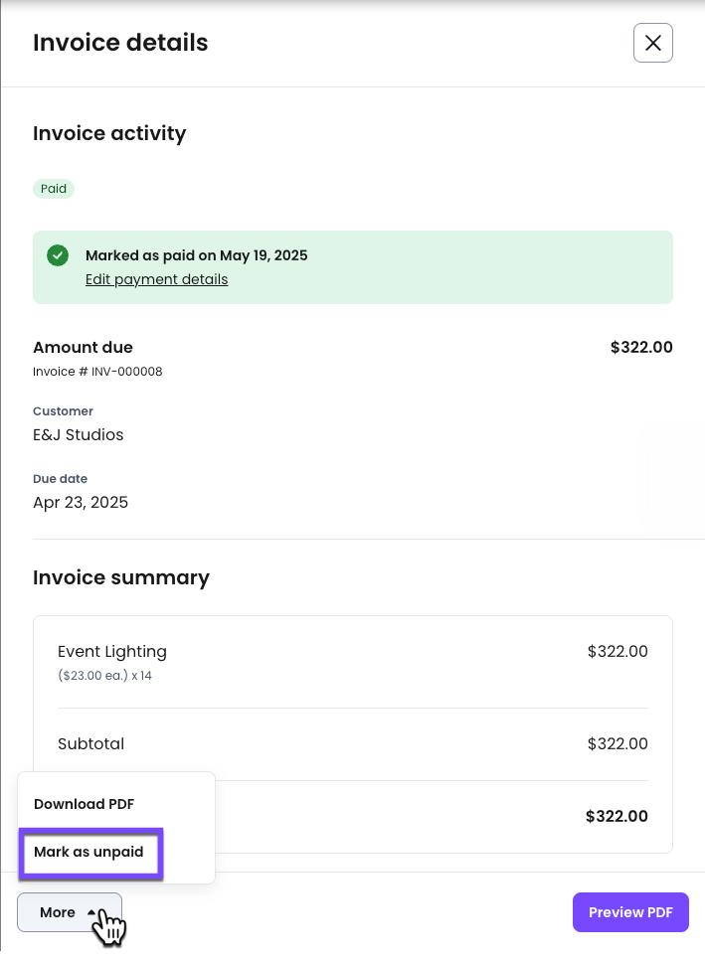The image size is (705, 962).
Task: Click the Paid status badge
Action: (x=54, y=189)
